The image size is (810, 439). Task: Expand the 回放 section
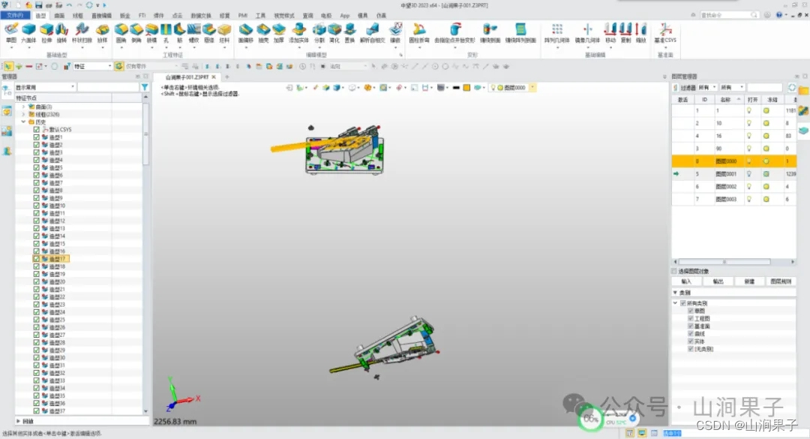click(19, 421)
